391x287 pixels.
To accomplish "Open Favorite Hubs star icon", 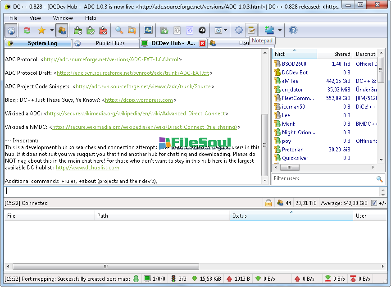I will click(41, 31).
